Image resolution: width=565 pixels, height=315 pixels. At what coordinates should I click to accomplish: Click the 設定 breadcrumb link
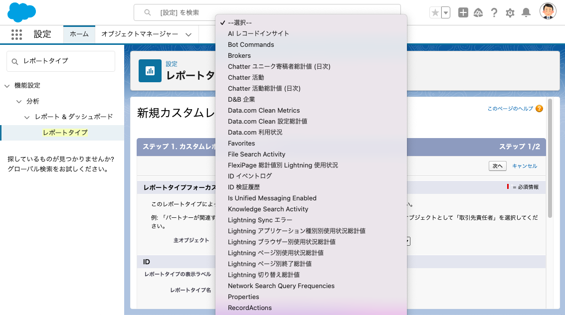tap(172, 64)
